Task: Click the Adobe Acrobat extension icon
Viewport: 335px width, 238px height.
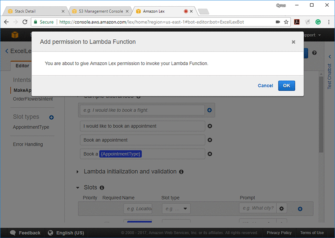Action: (297, 22)
